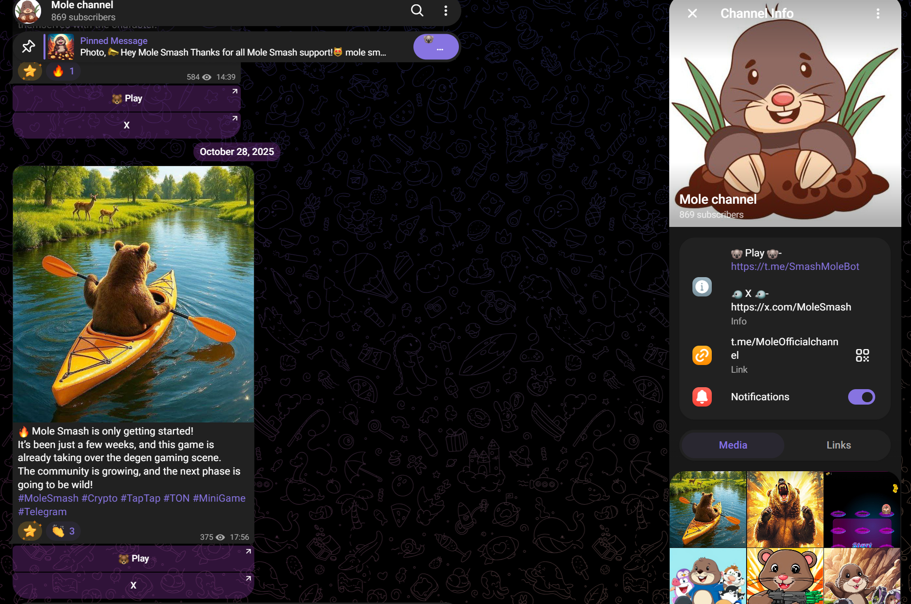Open search in the Mole channel header
911x604 pixels.
417,10
